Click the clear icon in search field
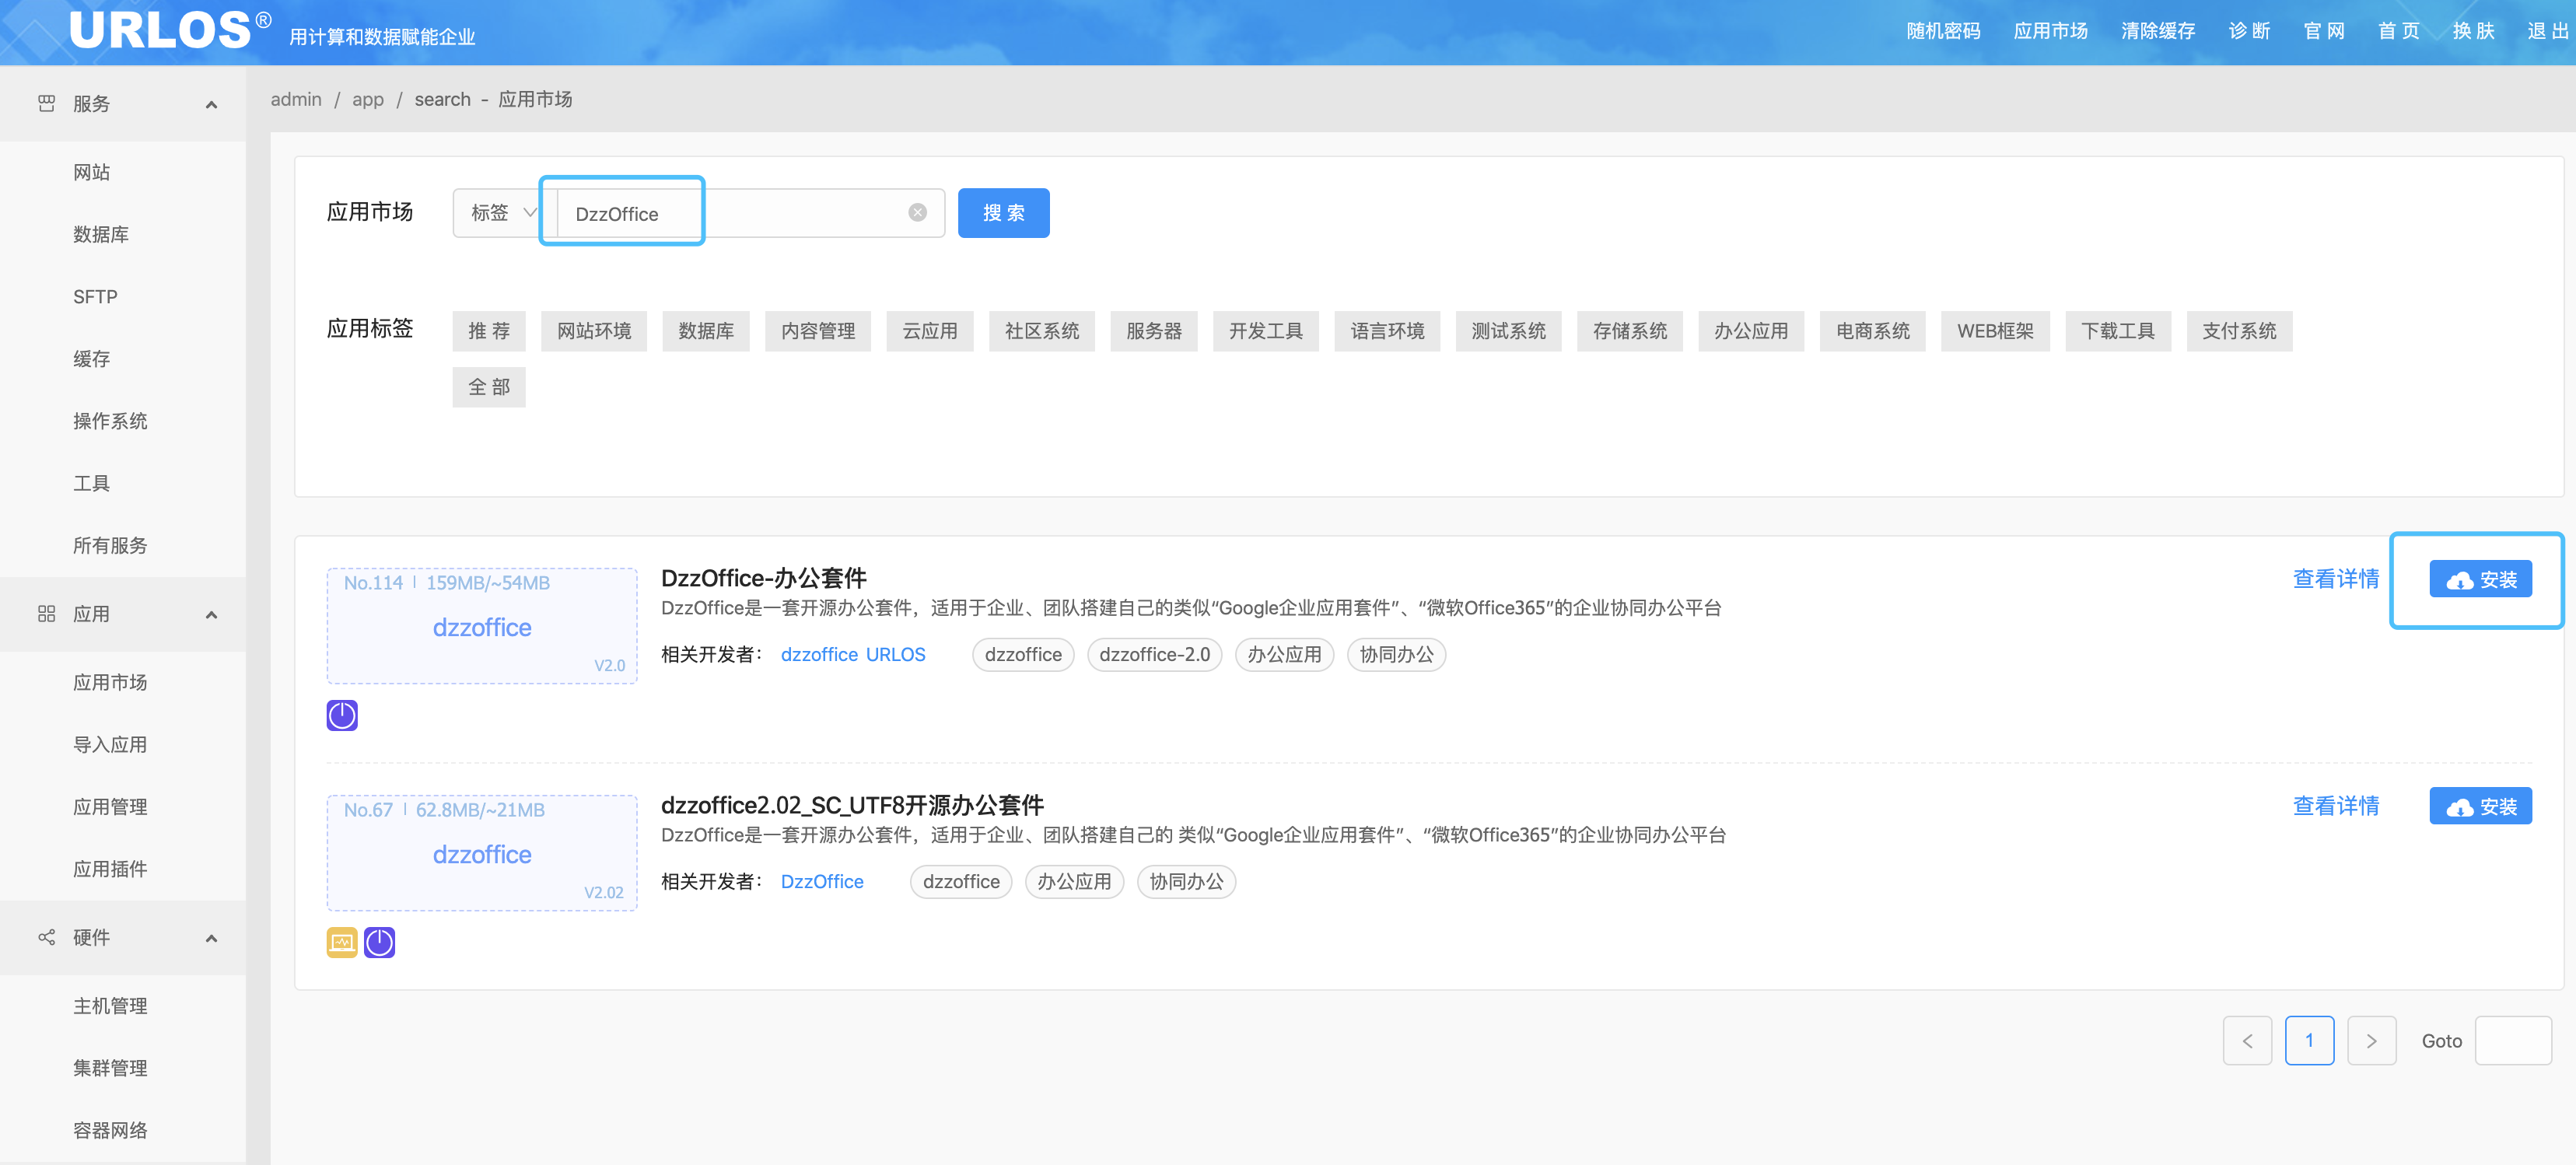Image resolution: width=2576 pixels, height=1165 pixels. pyautogui.click(x=917, y=212)
